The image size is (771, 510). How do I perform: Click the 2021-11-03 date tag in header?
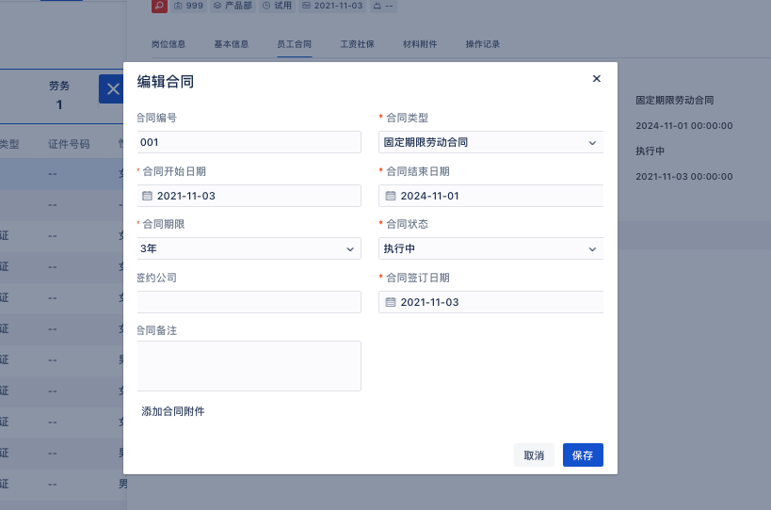tap(332, 6)
